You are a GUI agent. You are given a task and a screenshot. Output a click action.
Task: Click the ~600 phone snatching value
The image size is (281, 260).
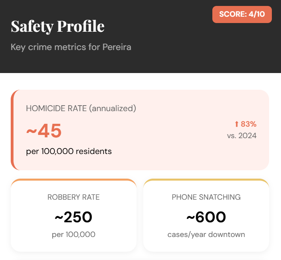click(206, 217)
